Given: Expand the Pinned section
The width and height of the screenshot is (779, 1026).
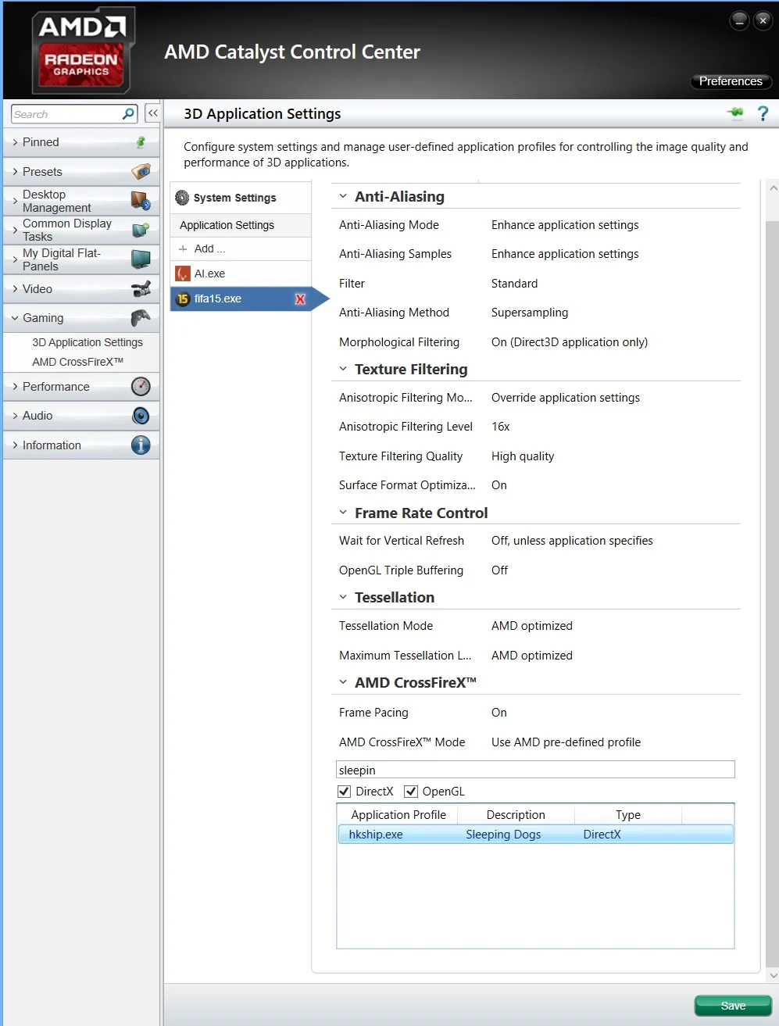Looking at the screenshot, I should (15, 142).
